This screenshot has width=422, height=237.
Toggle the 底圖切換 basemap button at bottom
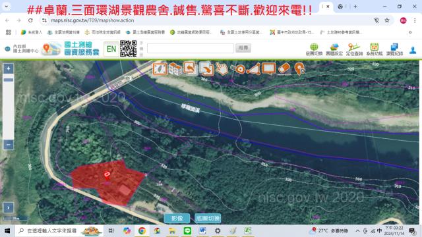[208, 218]
